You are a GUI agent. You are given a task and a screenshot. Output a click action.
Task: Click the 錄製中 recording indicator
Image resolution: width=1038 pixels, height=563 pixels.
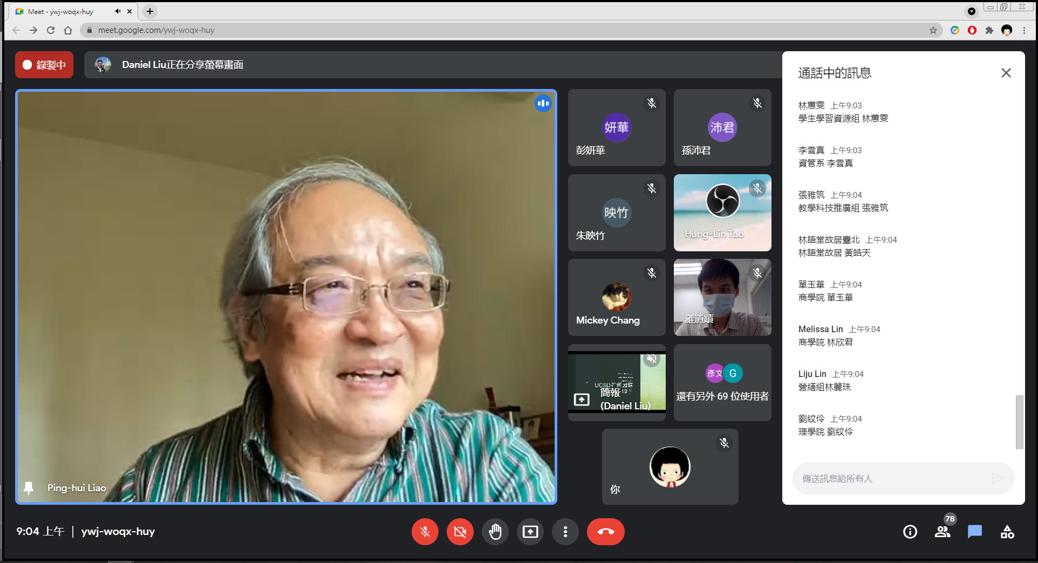click(x=44, y=64)
